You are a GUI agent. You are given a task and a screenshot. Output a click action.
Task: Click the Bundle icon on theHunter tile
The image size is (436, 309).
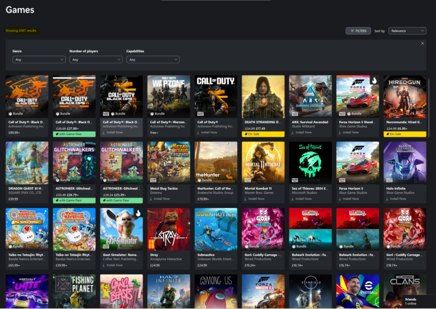coord(198,180)
